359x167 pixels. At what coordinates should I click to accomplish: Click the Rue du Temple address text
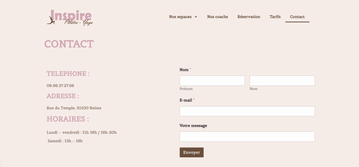(x=74, y=108)
